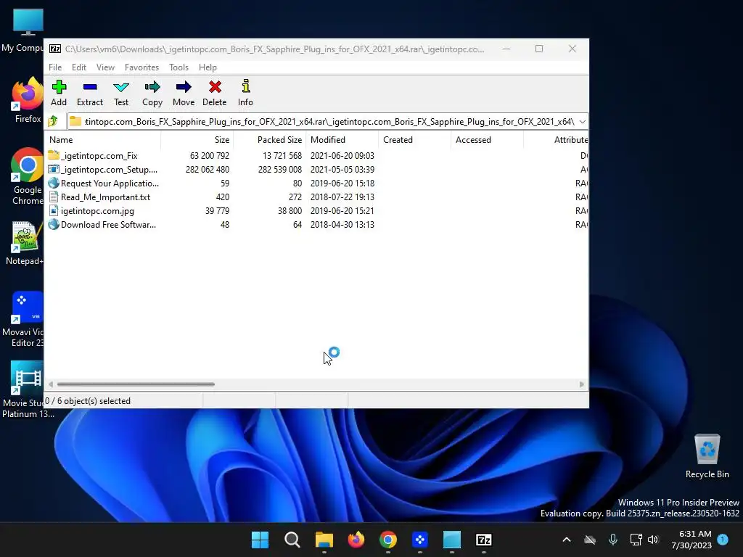Select the _igetintopc.com_Setup executable icon
The width and height of the screenshot is (743, 557).
point(54,169)
